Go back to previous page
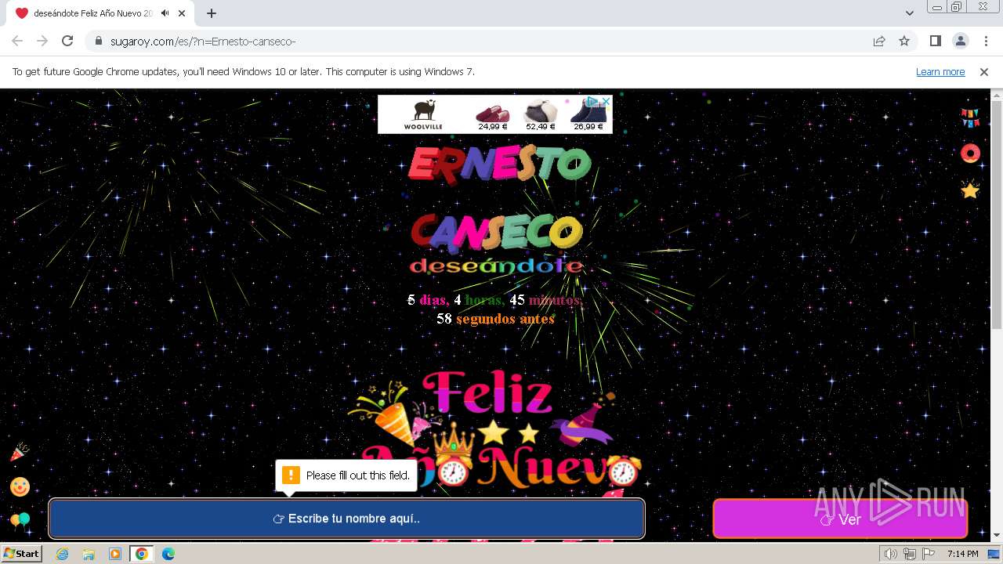This screenshot has width=1003, height=564. [17, 41]
